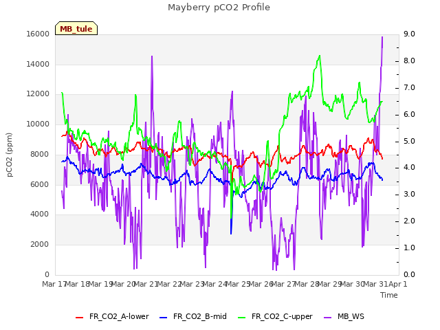Click the pCO2 (ppm) axis label
This screenshot has height=330, width=440.
pyautogui.click(x=10, y=155)
